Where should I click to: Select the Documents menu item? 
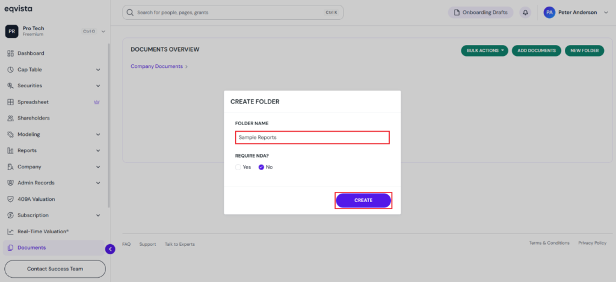coord(54,248)
